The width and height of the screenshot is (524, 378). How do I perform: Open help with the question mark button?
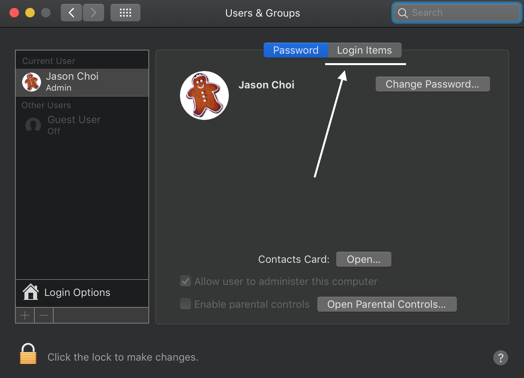click(500, 358)
